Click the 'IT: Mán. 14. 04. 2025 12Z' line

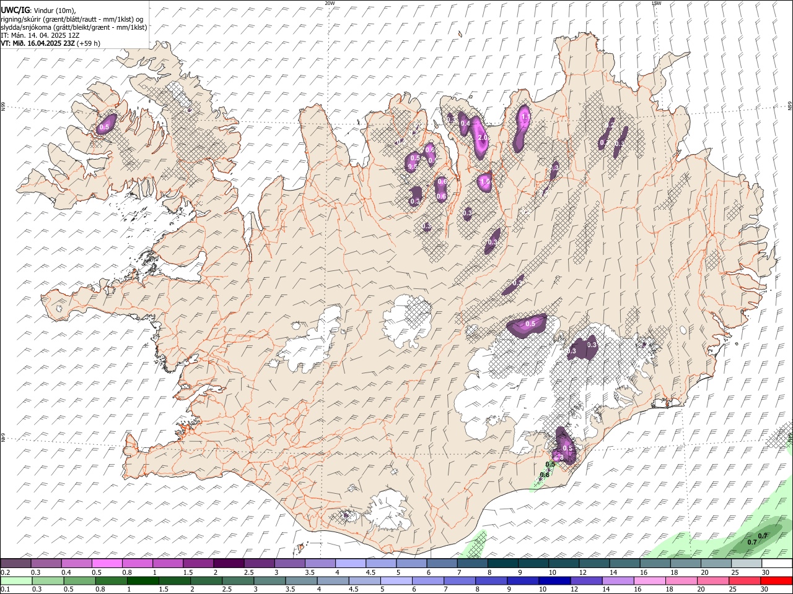coord(40,35)
